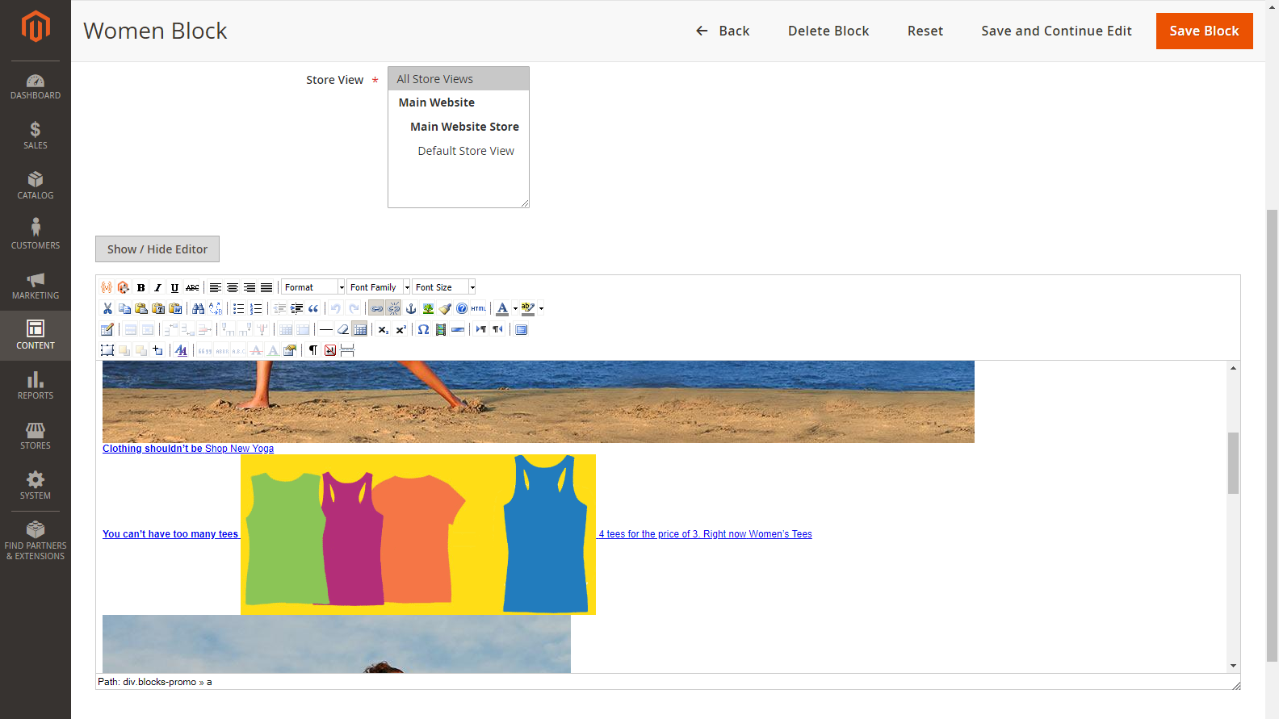1279x719 pixels.
Task: Toggle italic formatting
Action: (x=157, y=287)
